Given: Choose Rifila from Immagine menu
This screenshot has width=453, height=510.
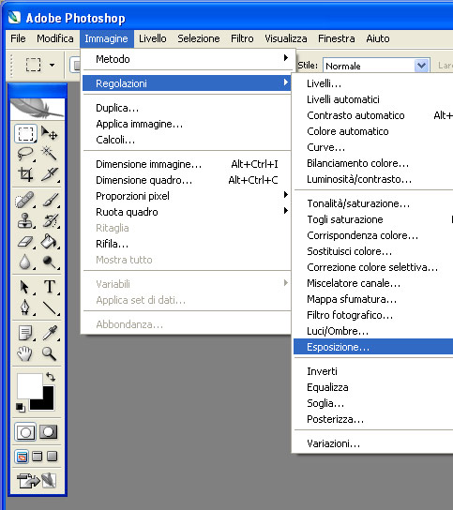Looking at the screenshot, I should click(x=186, y=244).
